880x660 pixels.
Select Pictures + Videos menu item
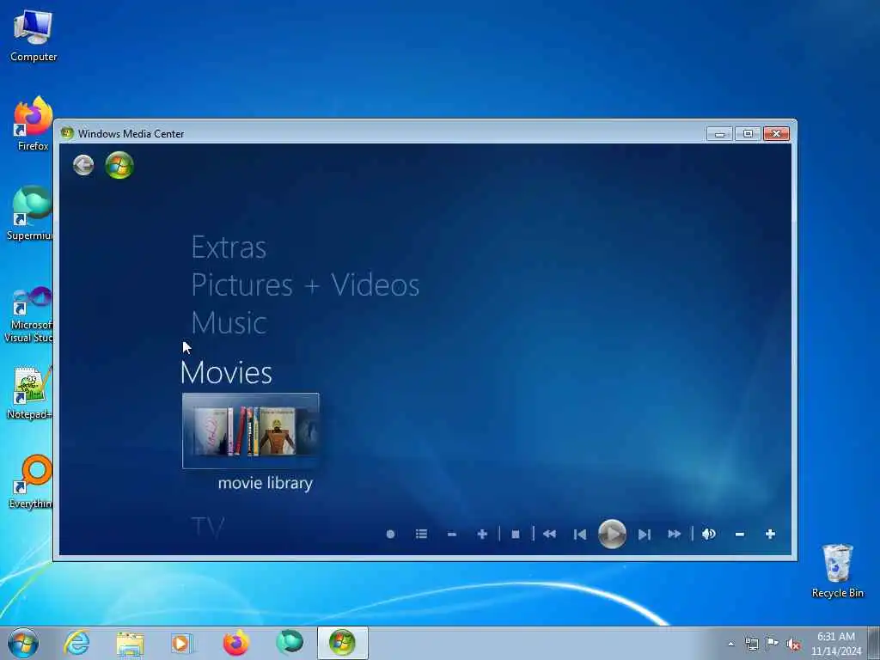tap(305, 285)
